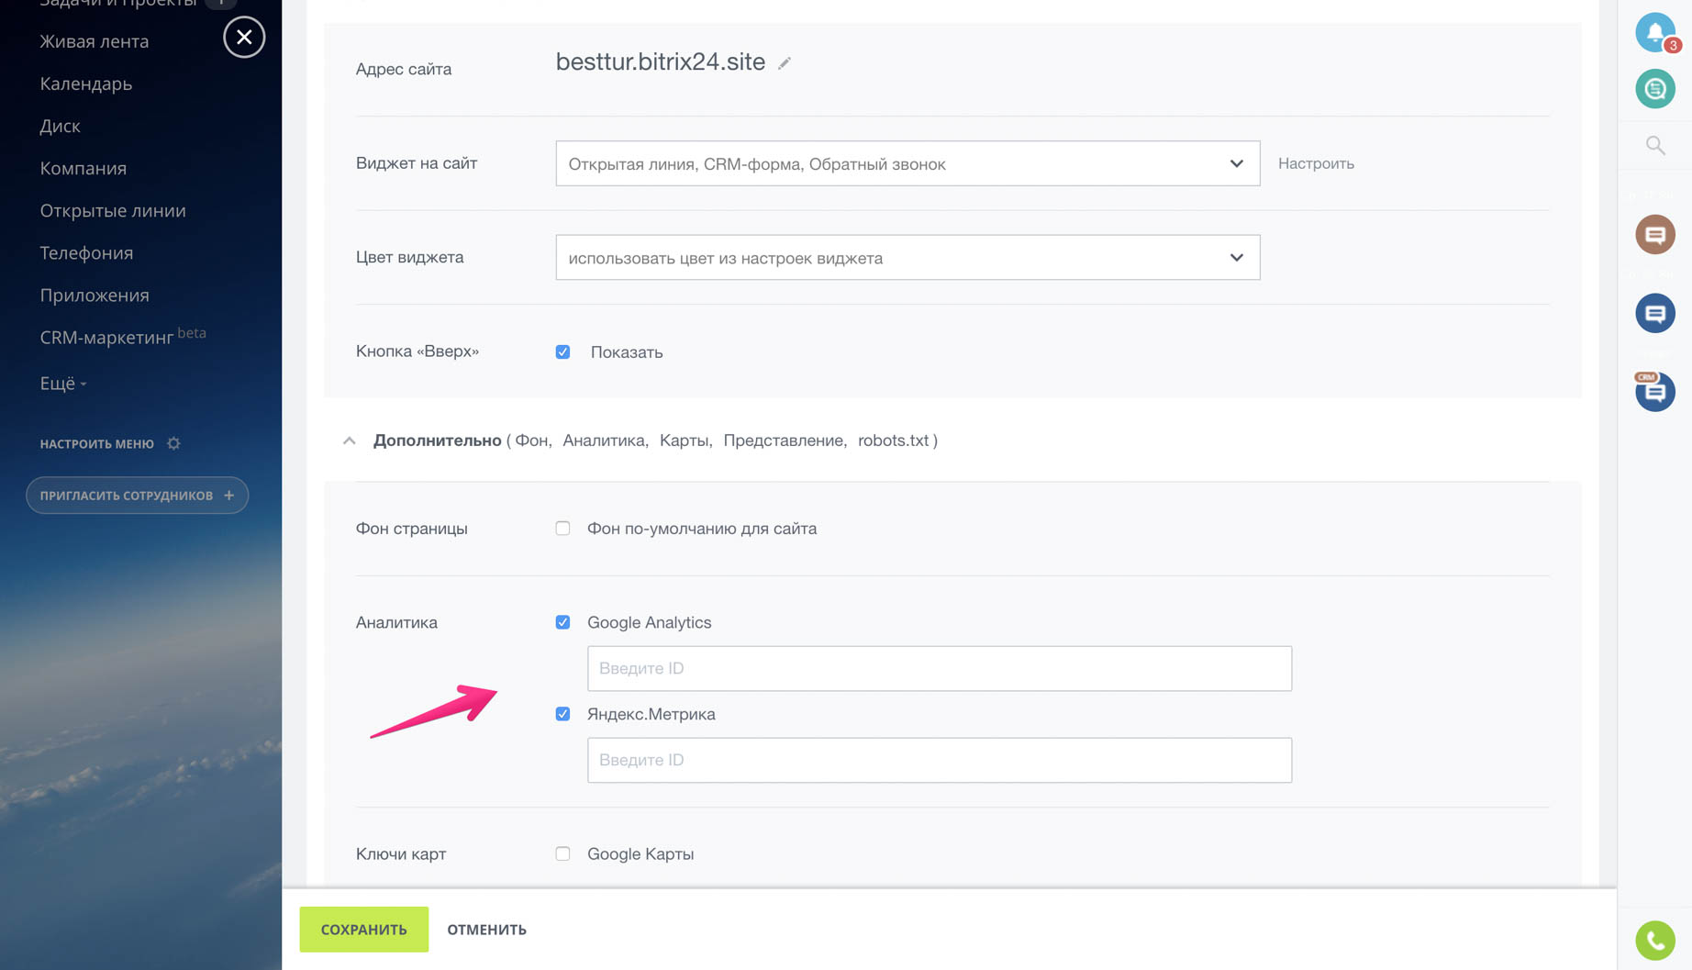Close the panel with the X icon
Screen dimensions: 1692x970
(x=244, y=38)
